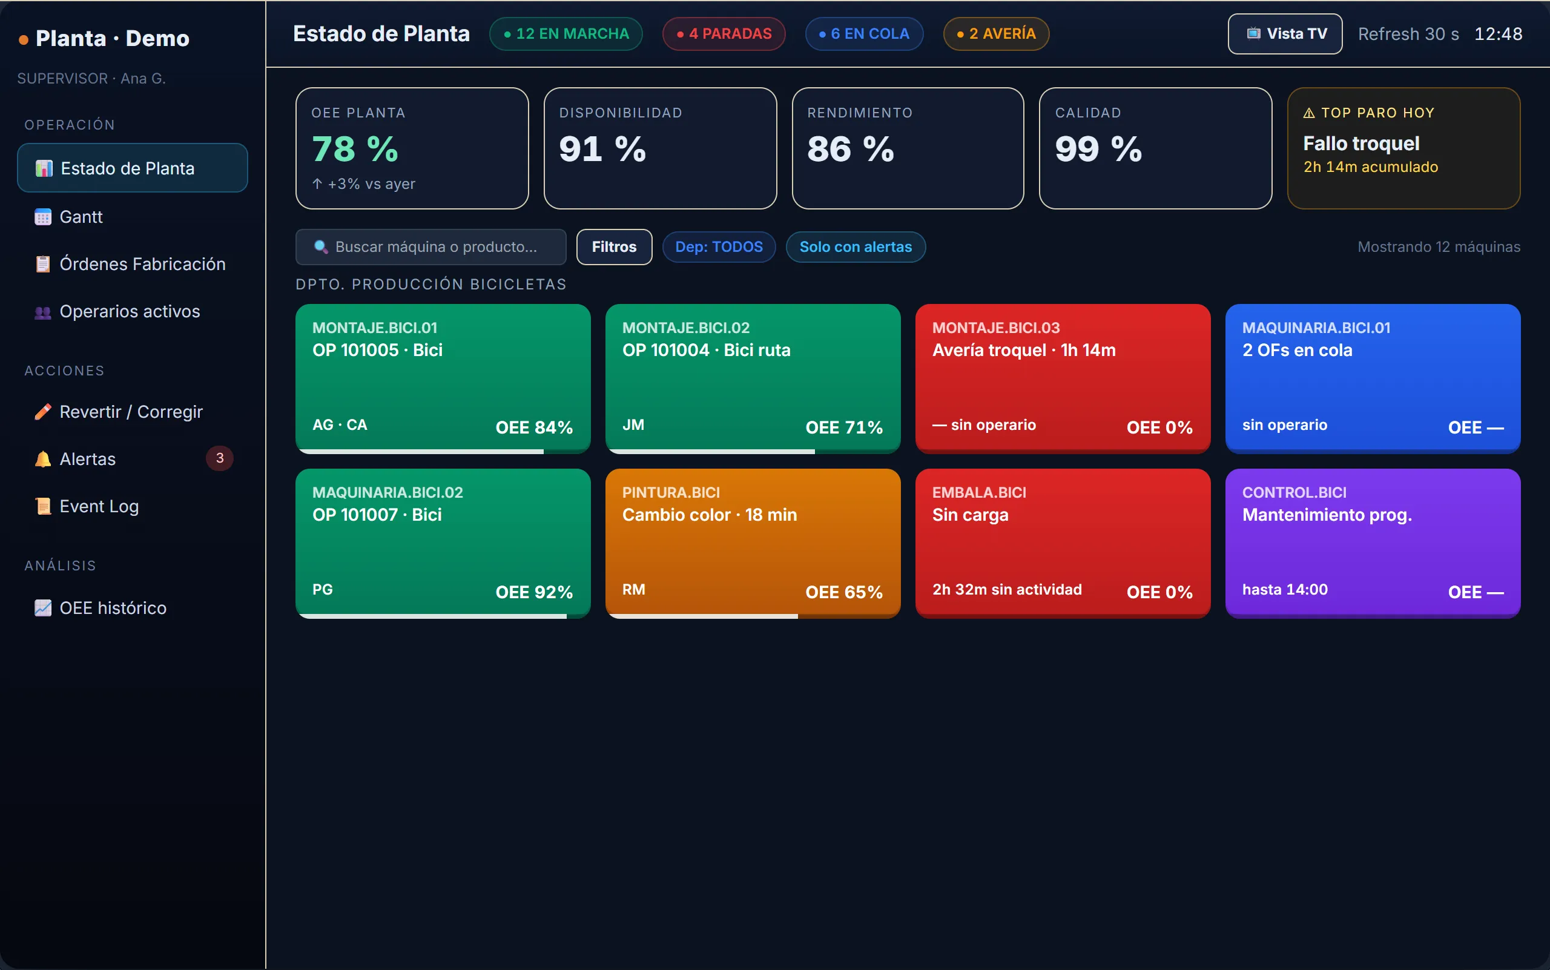Open the red MONTAJE.BICI.03 avería card
Viewport: 1550px width, 970px height.
[x=1063, y=379]
